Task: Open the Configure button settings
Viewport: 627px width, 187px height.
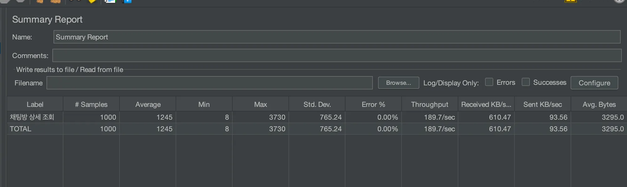Action: click(x=594, y=83)
